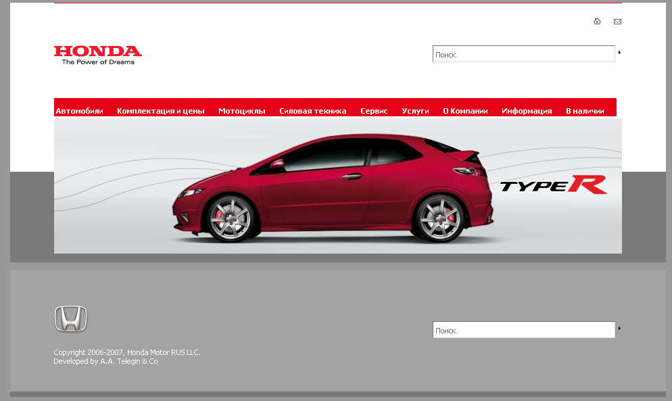Open the Информация page
This screenshot has width=672, height=401.
pos(526,110)
